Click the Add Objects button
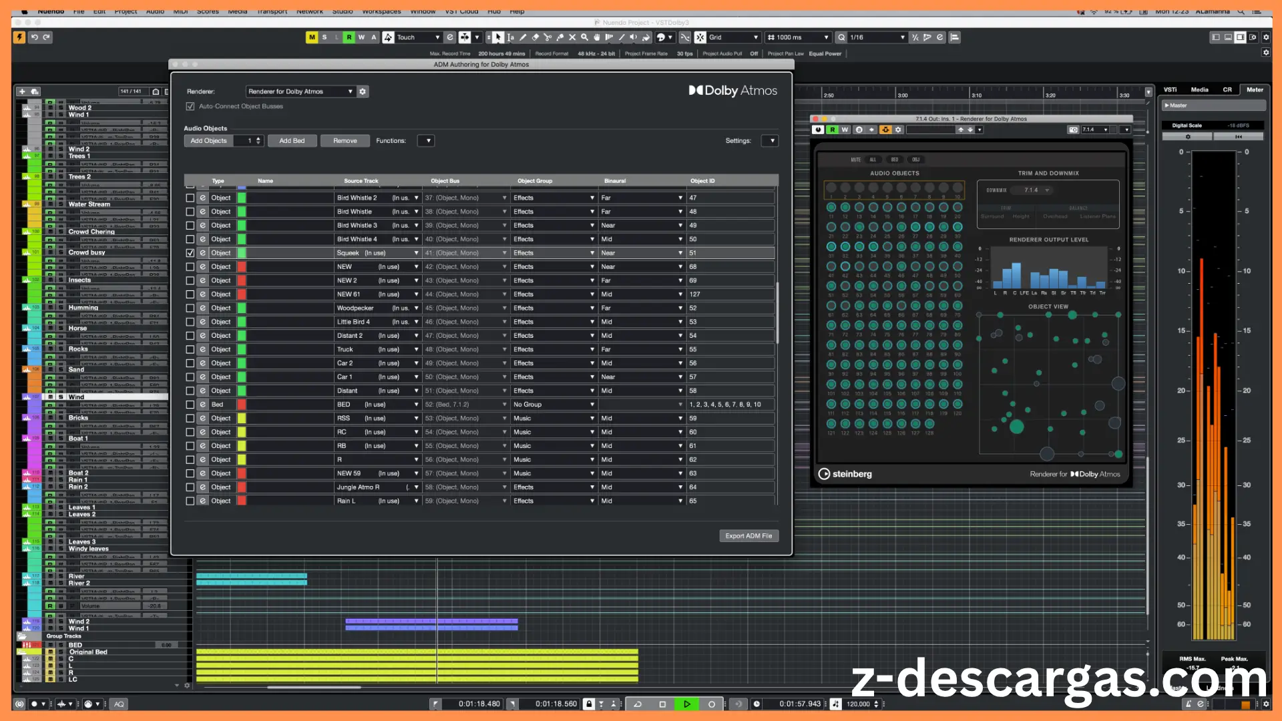 click(x=209, y=141)
